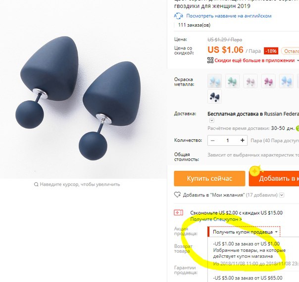The height and width of the screenshot is (282, 299).
Task: Select the hot pink earring color option
Action: pyautogui.click(x=268, y=81)
